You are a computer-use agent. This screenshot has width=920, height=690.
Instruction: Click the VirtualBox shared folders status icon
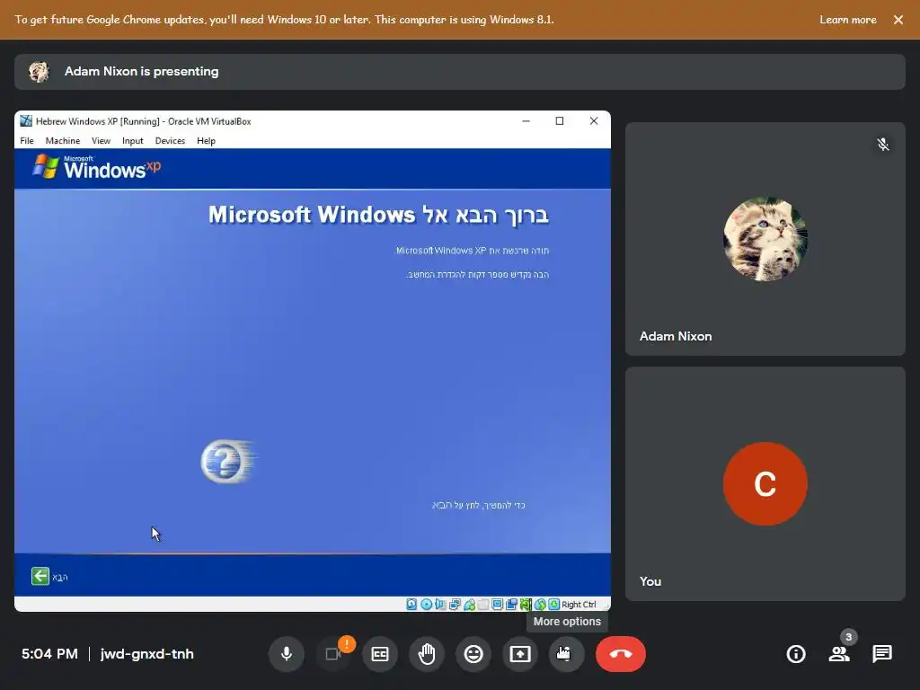tap(482, 605)
